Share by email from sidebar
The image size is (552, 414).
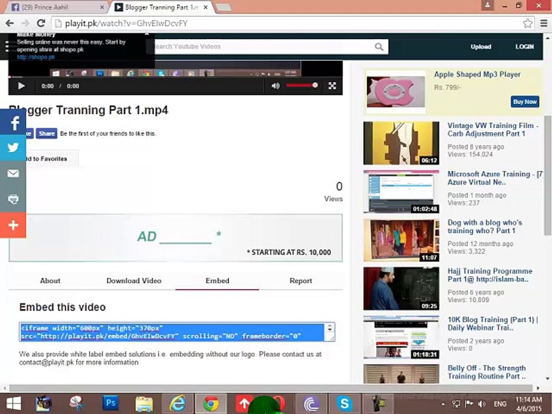[x=13, y=173]
